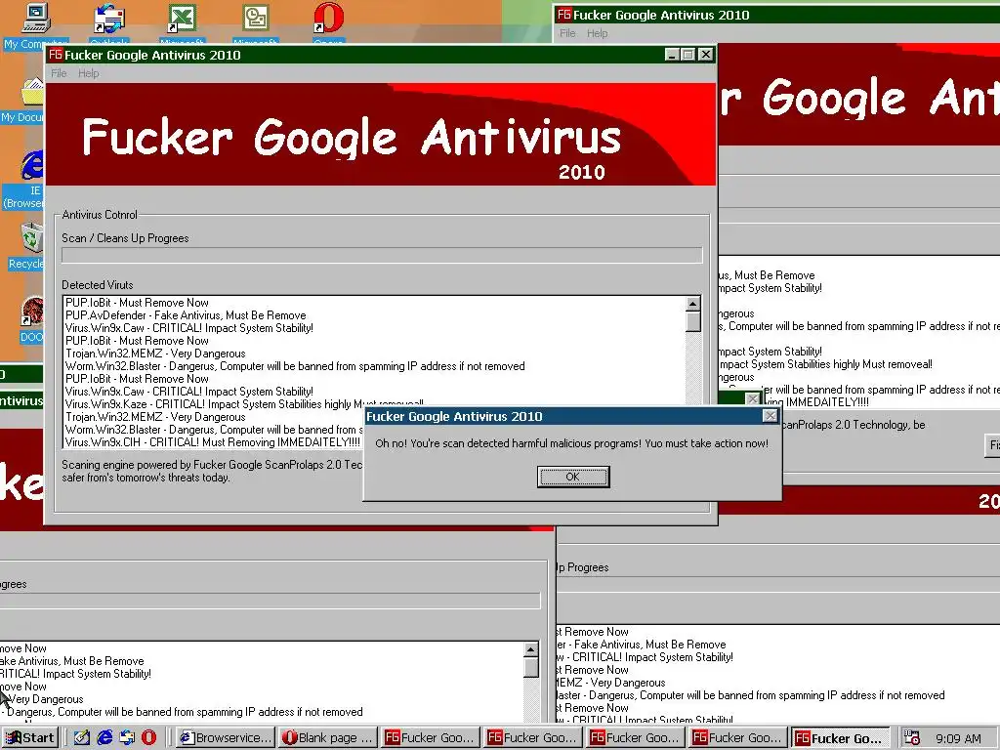The width and height of the screenshot is (1000, 750).
Task: Open the Recycle Bin icon
Action: tap(32, 238)
